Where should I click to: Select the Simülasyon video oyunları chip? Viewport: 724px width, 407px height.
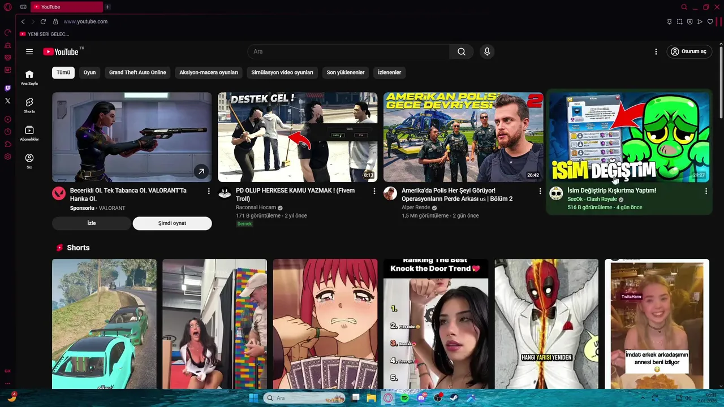[x=282, y=72]
